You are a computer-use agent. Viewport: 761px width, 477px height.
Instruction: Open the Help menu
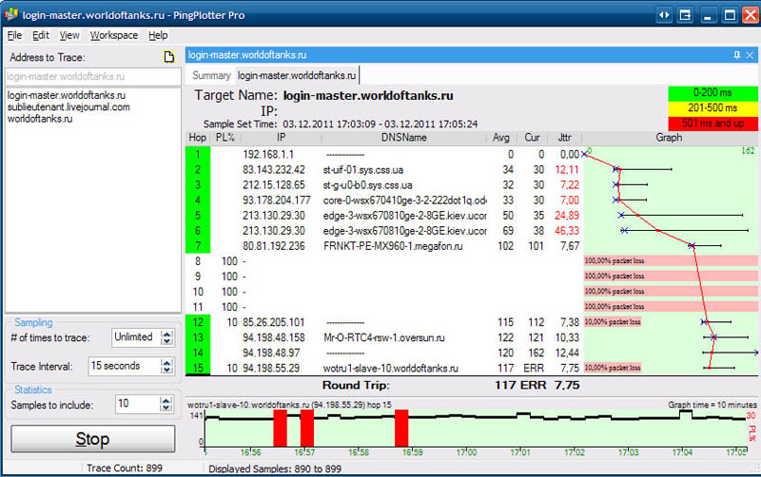pyautogui.click(x=158, y=35)
